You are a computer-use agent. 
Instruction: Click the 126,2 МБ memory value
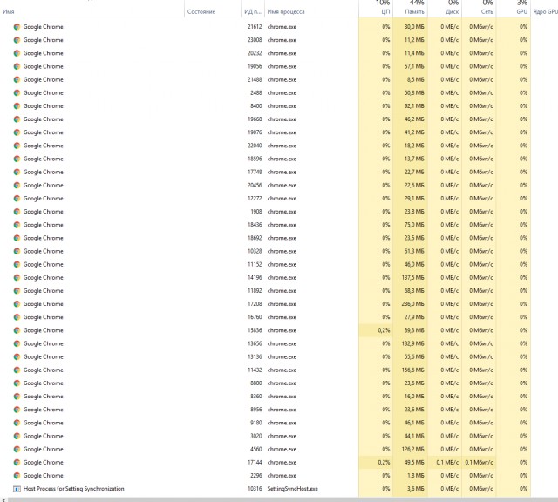point(412,449)
